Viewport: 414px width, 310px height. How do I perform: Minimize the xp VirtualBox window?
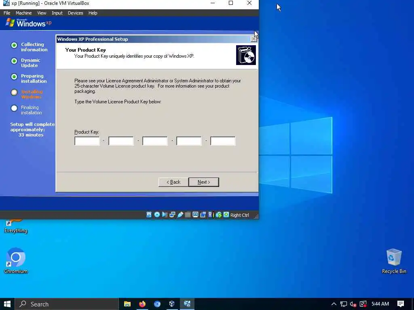[x=213, y=3]
